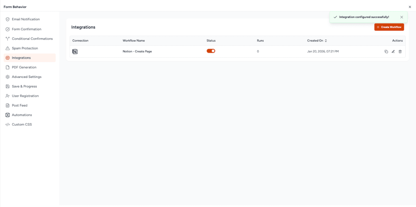Navigate to Advanced Settings
This screenshot has height=207, width=416.
point(26,77)
